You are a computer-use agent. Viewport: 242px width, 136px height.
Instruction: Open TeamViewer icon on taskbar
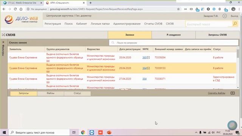tap(92, 133)
